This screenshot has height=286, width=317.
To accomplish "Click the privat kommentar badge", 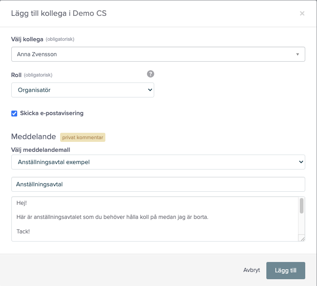I will pos(83,137).
